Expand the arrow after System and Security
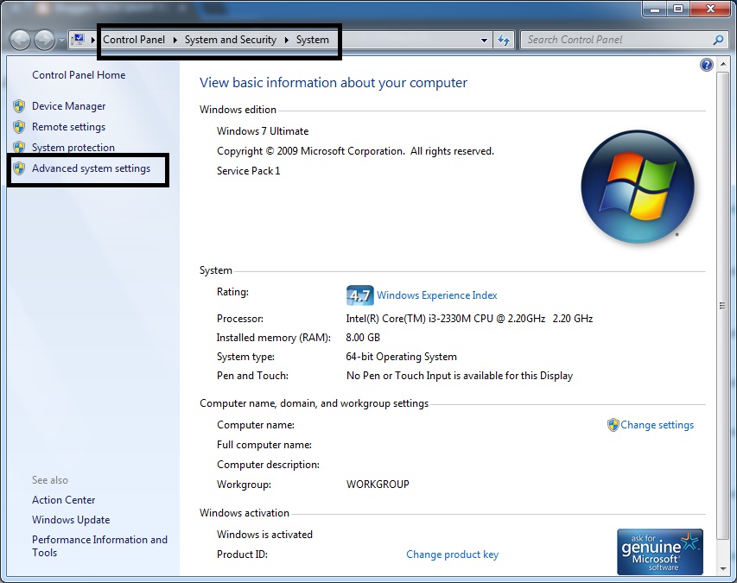 pyautogui.click(x=286, y=40)
